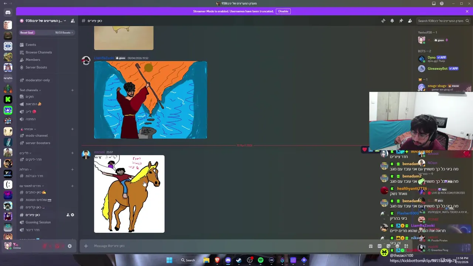Click the plus attach button in message bar
Image resolution: width=473 pixels, height=266 pixels.
86,246
